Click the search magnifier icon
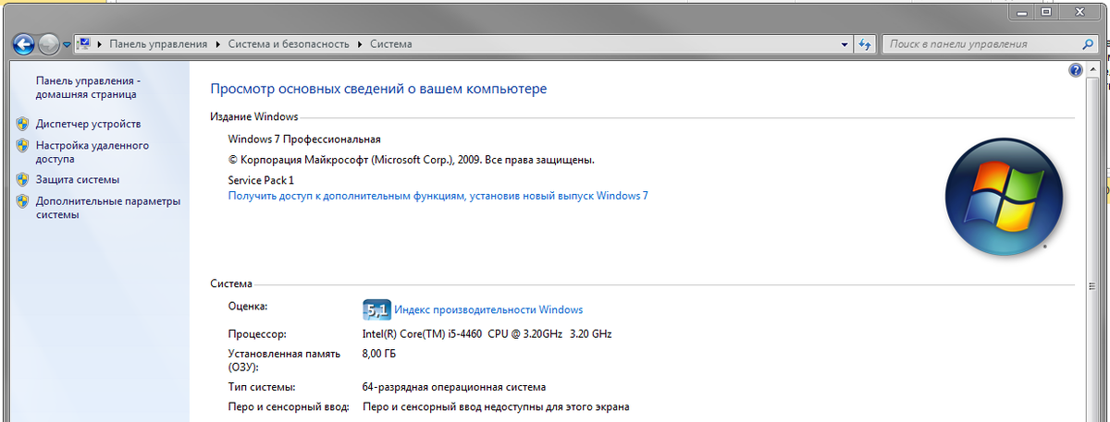The height and width of the screenshot is (422, 1110). point(1088,43)
